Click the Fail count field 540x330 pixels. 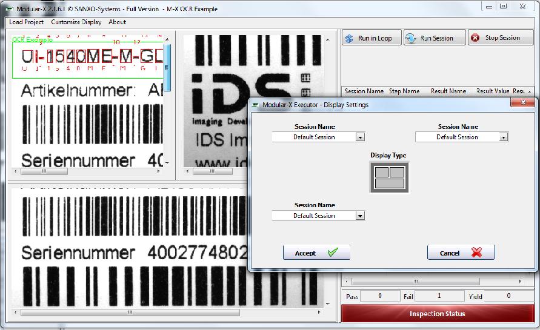click(x=439, y=296)
